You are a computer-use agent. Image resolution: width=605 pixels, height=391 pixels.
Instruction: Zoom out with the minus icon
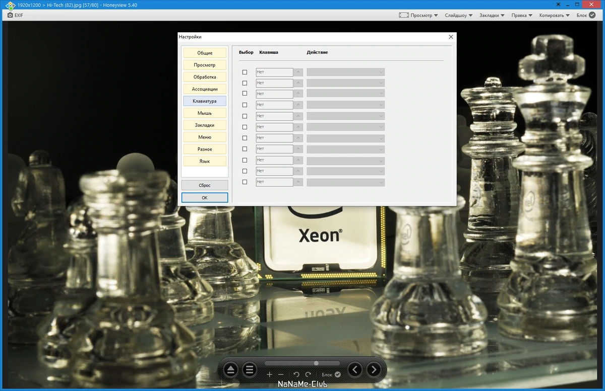click(281, 374)
